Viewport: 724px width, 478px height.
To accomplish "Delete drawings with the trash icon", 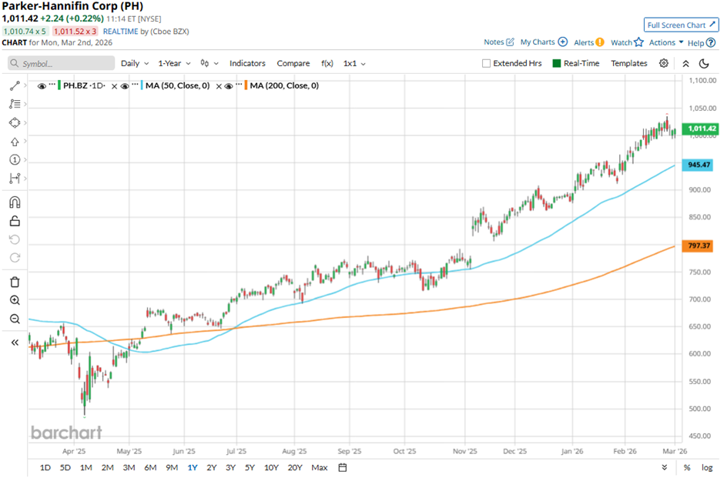I will [15, 282].
